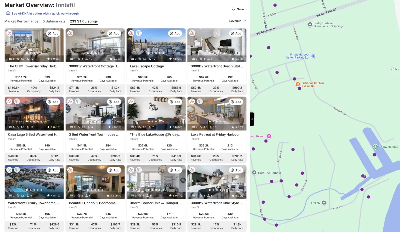Select the 233 STR Listings tab
Screen dimensions: 400x232
pyautogui.click(x=84, y=21)
